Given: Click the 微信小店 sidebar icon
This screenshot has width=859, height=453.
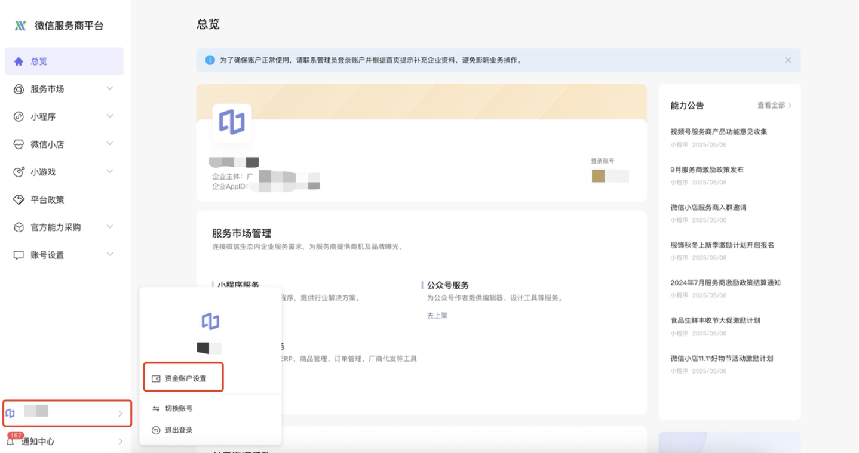Looking at the screenshot, I should point(18,144).
